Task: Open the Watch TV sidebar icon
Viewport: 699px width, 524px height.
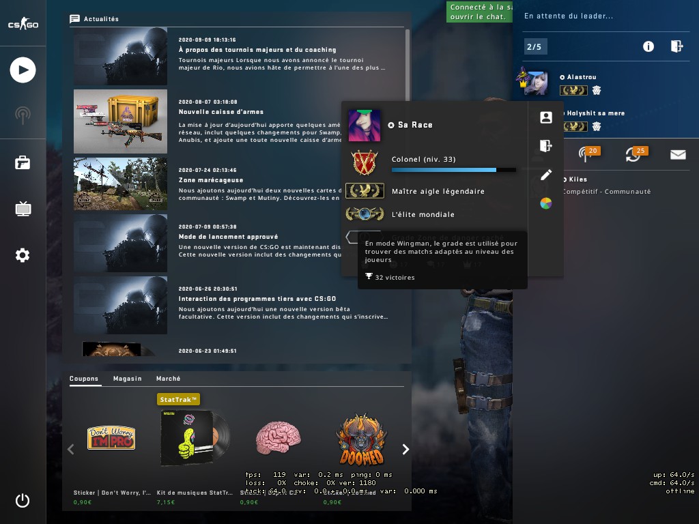Action: [x=23, y=209]
